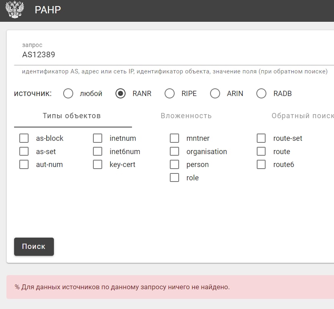
Task: Check the route6 checkbox
Action: [261, 165]
